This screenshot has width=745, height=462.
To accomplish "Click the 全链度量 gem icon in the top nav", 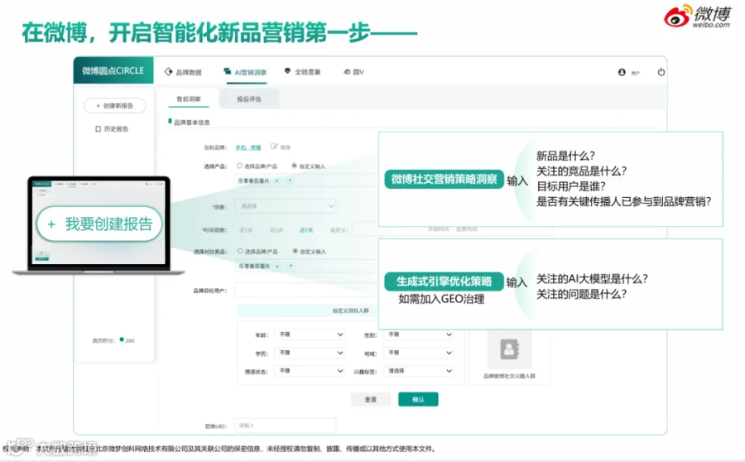I will pos(287,71).
